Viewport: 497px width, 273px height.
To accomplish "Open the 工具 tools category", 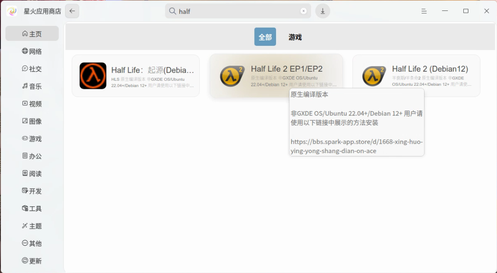I will click(x=32, y=208).
